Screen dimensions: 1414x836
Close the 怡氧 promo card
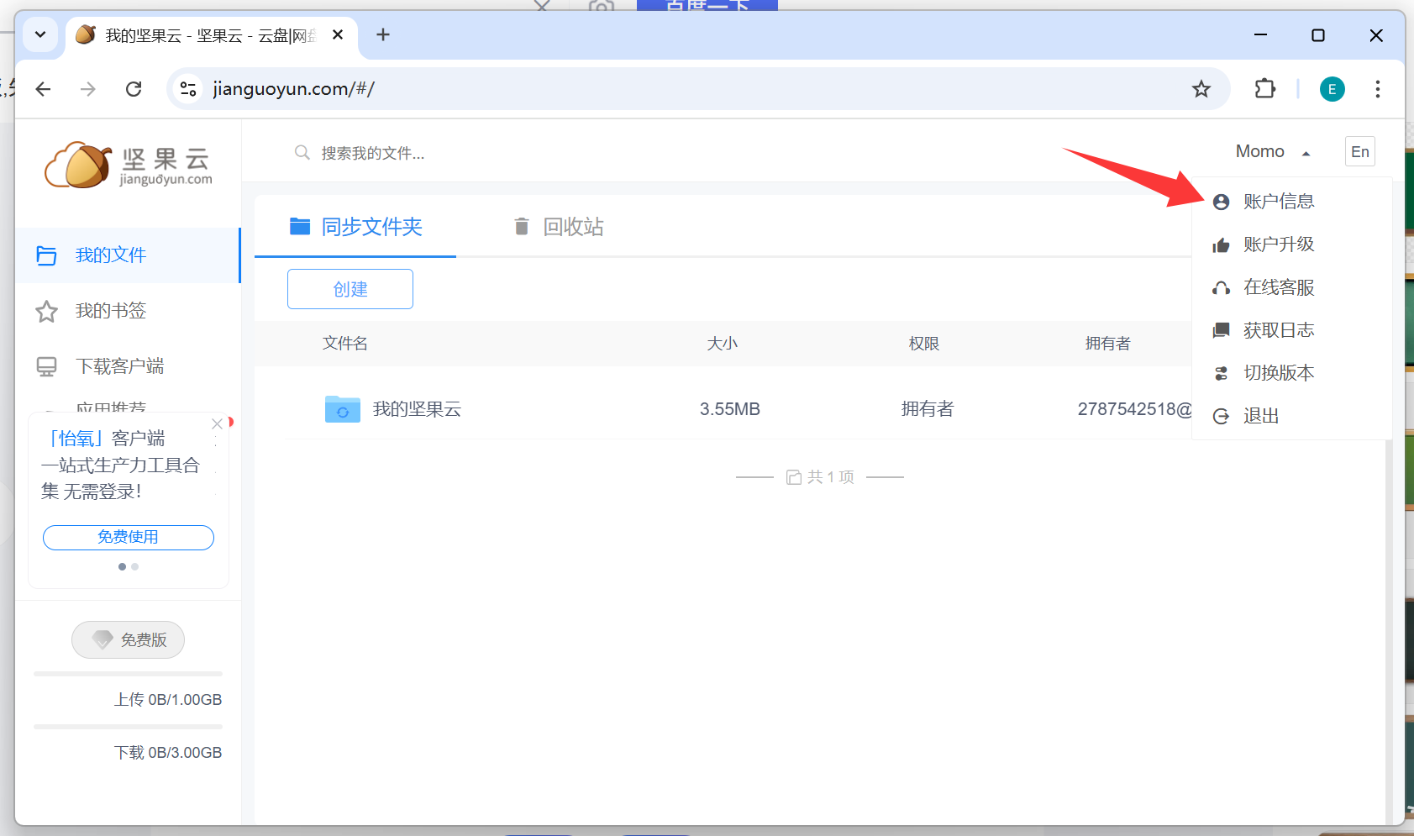pos(217,424)
